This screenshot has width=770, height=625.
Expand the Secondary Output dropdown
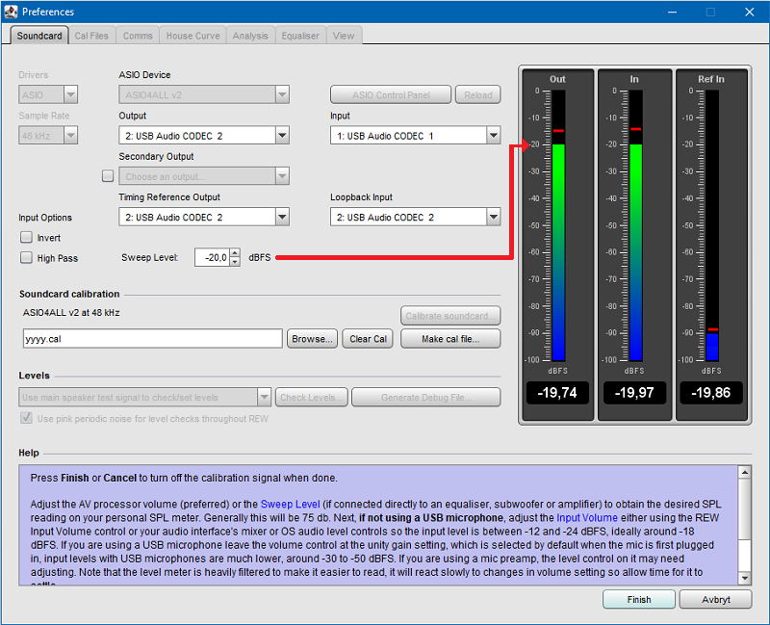coord(282,176)
